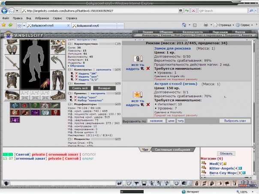Remove the "ЭМ" set with red X
Screen dimensions: 259x194
(76, 74)
